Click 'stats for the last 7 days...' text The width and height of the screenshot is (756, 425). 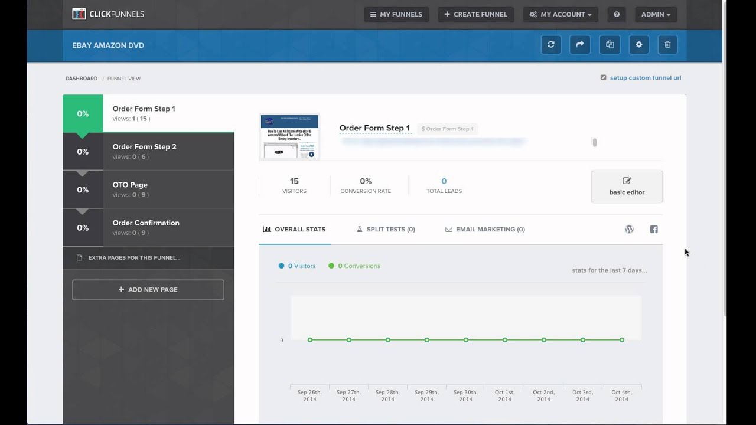610,270
